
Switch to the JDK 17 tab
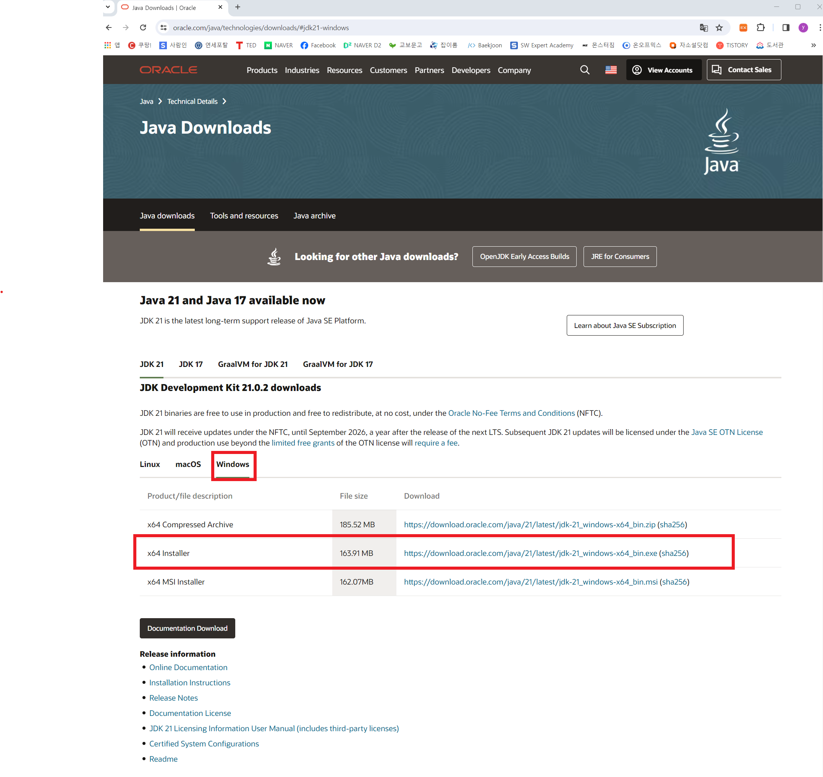tap(191, 364)
